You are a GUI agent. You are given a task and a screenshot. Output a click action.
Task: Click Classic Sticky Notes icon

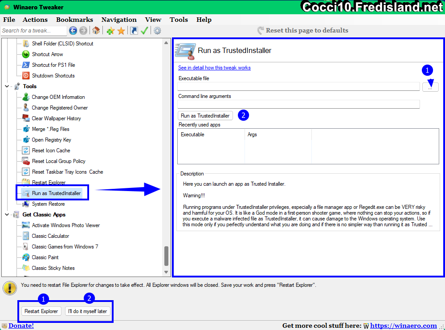click(x=26, y=268)
